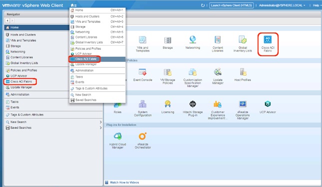Select Networking in the dropdown menu
Viewport: 322px width, 187px height.
pyautogui.click(x=97, y=32)
